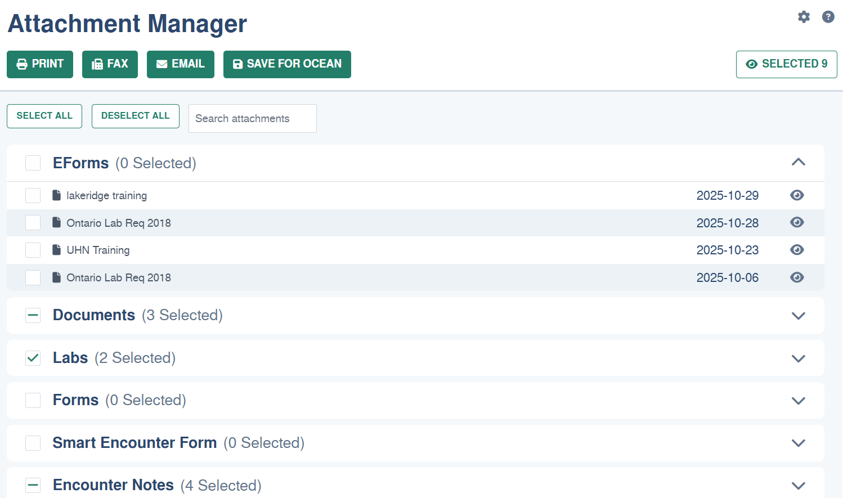
Task: Expand the Documents section chevron
Action: tap(798, 316)
